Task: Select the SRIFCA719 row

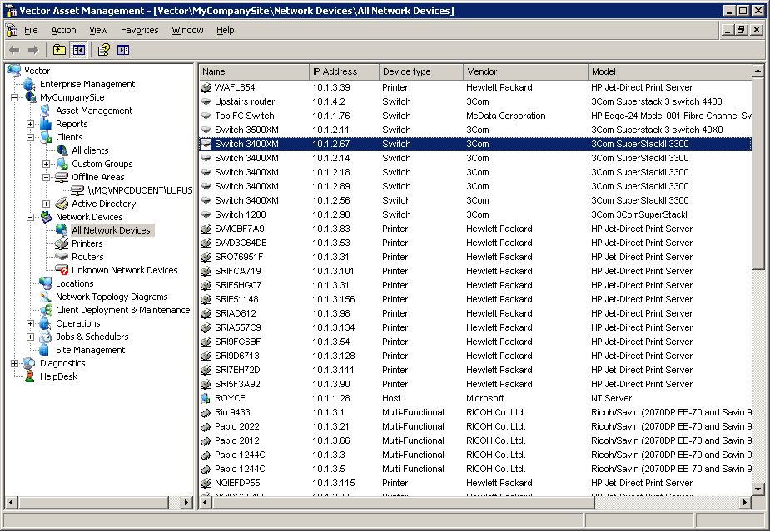Action: (474, 271)
